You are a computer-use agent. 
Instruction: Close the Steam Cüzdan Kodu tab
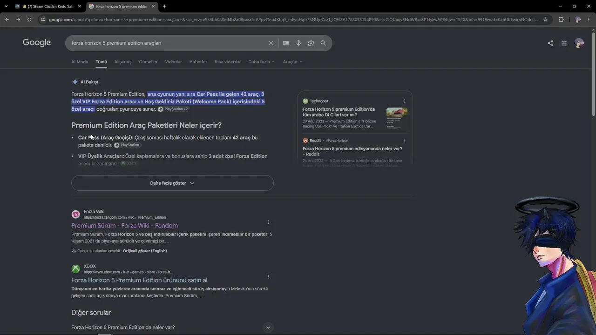click(x=79, y=7)
